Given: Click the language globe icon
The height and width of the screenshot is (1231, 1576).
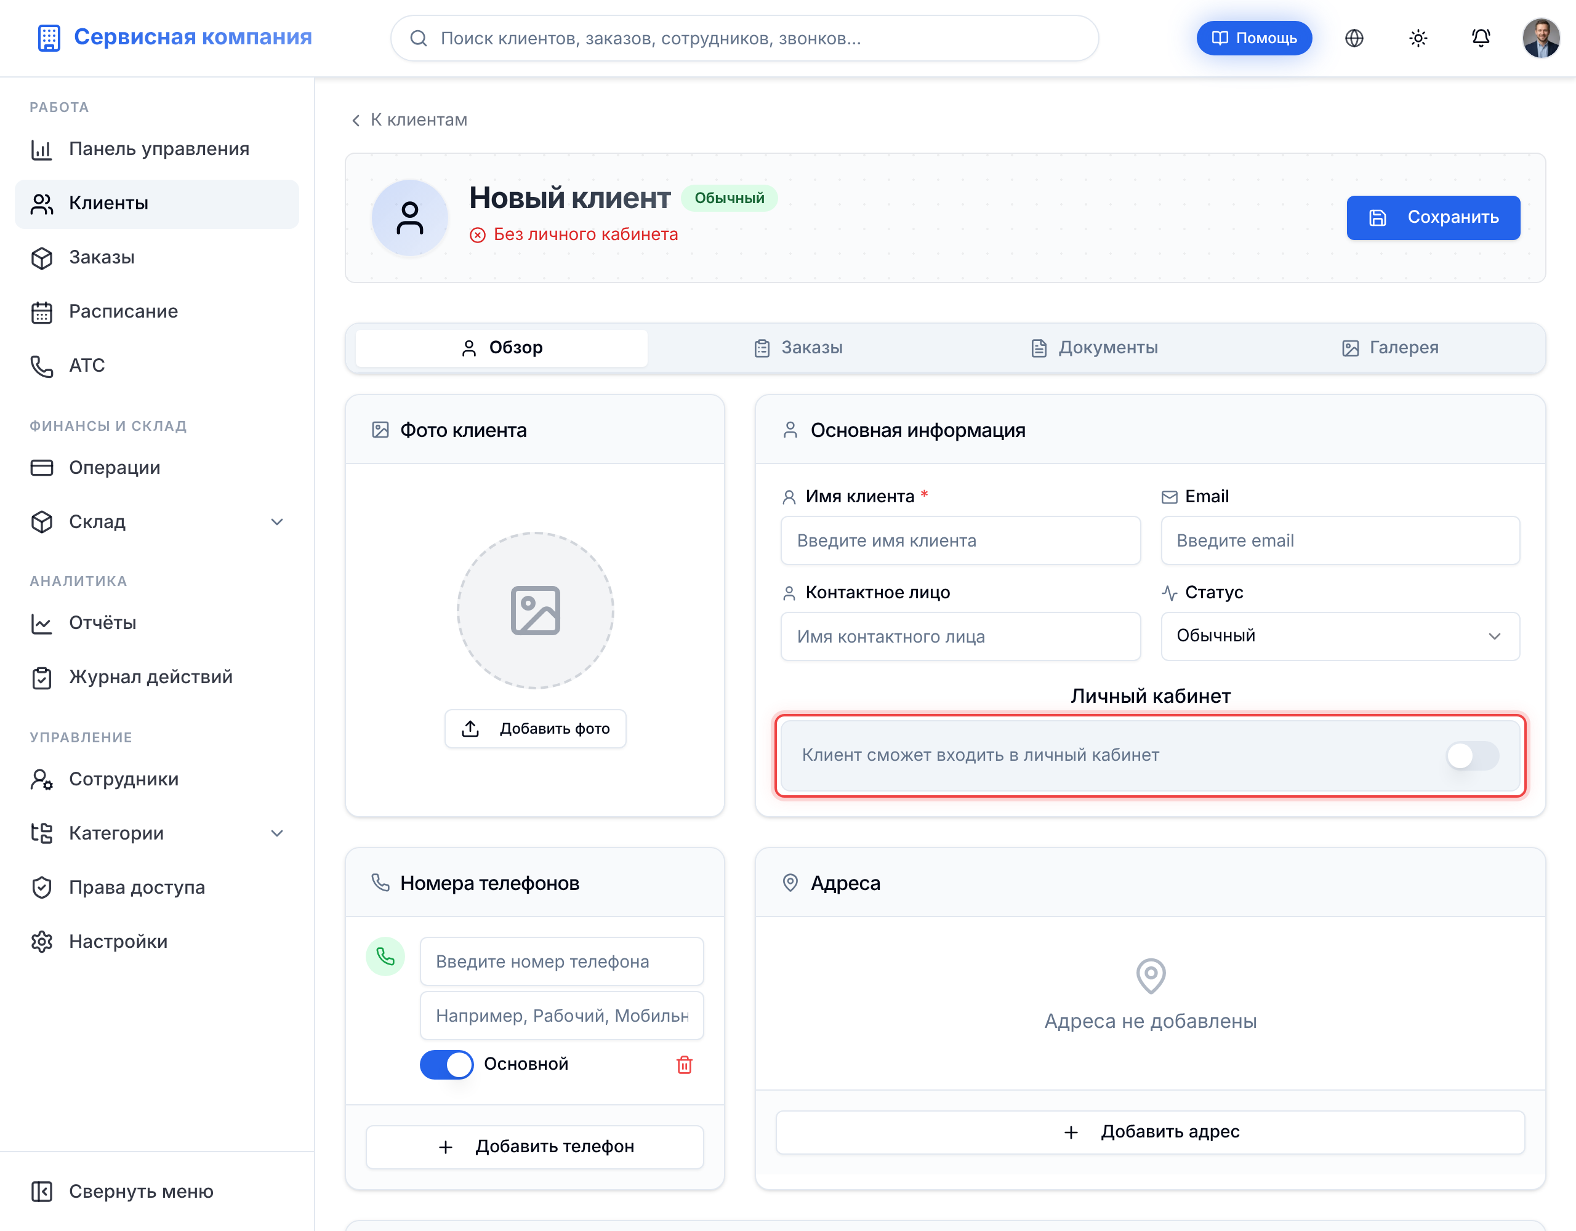Looking at the screenshot, I should pyautogui.click(x=1354, y=38).
